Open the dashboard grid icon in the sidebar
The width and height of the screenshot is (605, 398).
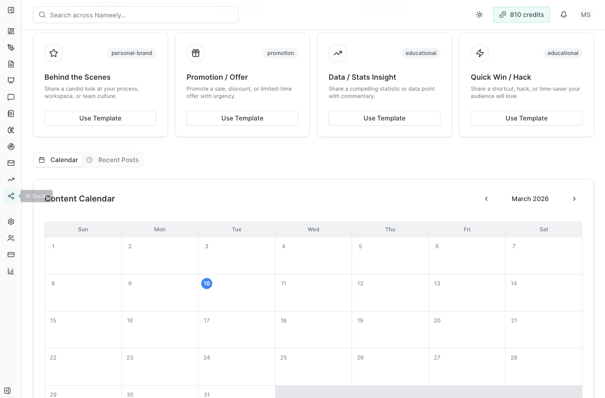click(x=11, y=31)
